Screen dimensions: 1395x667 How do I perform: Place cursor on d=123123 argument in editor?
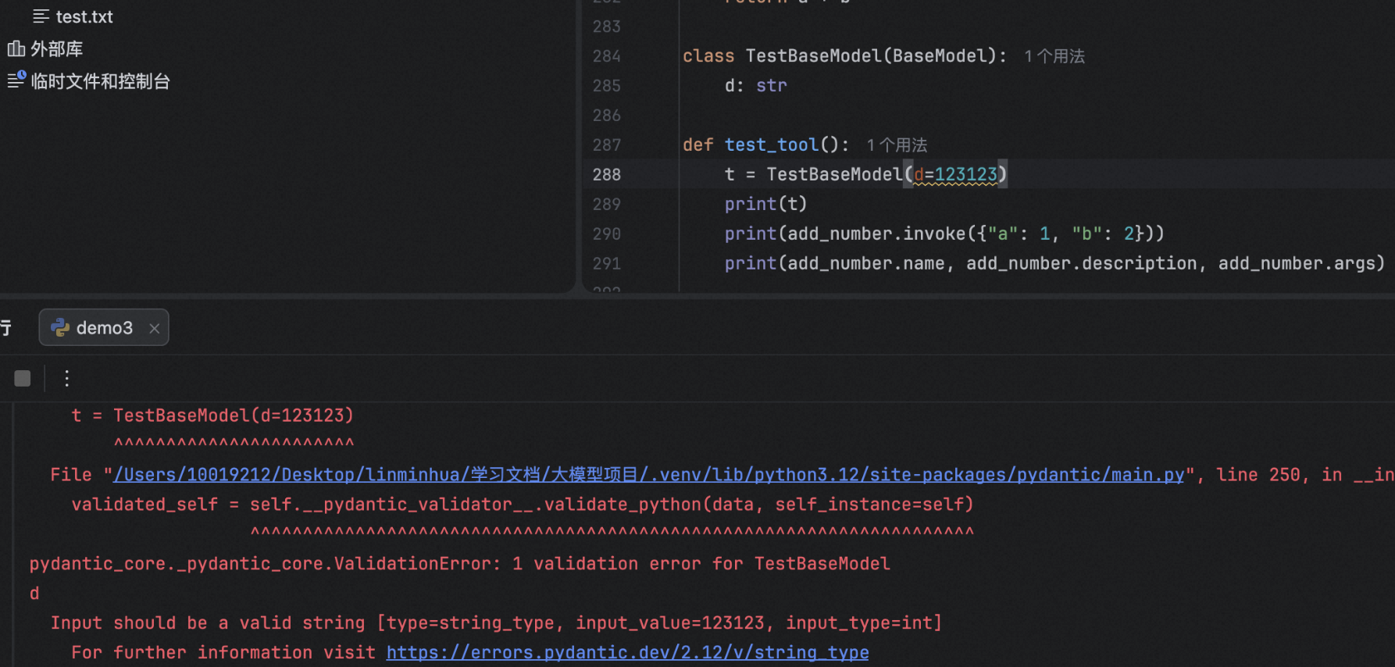point(955,174)
